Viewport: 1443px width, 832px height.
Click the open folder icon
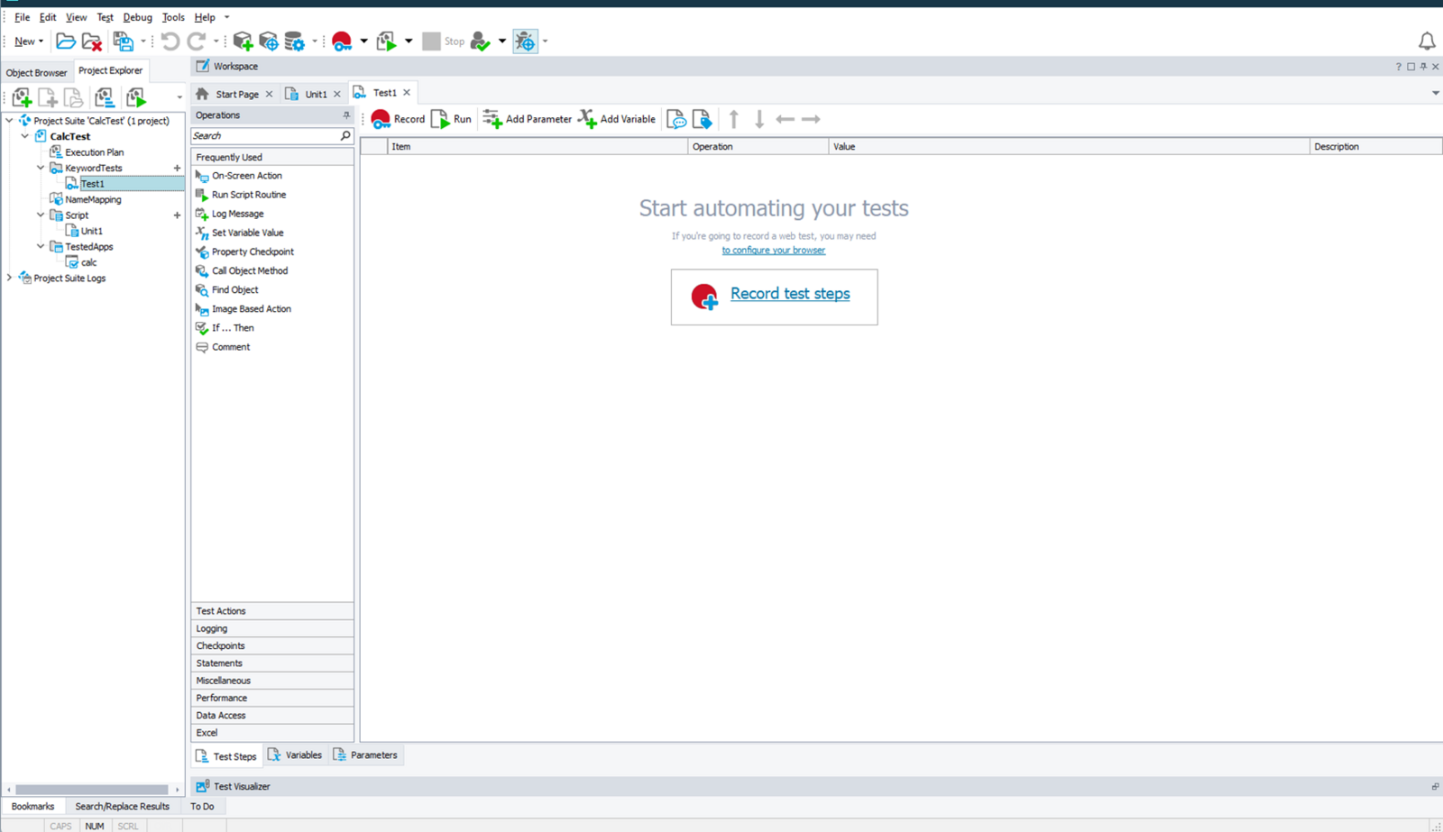click(x=65, y=41)
